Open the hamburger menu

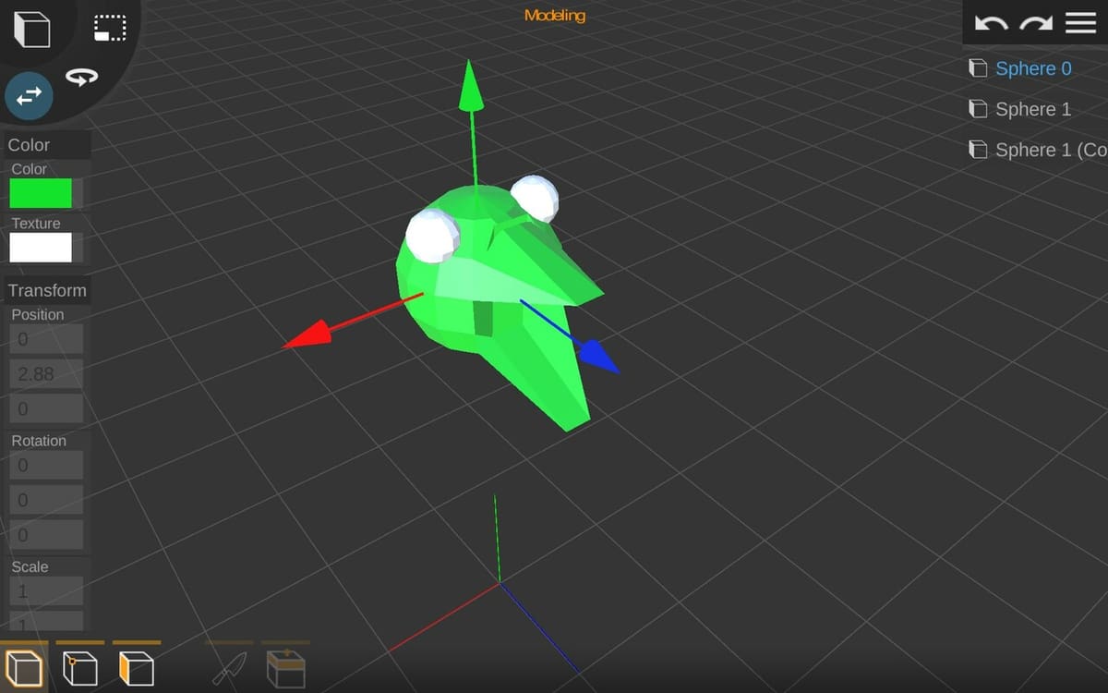(x=1080, y=23)
